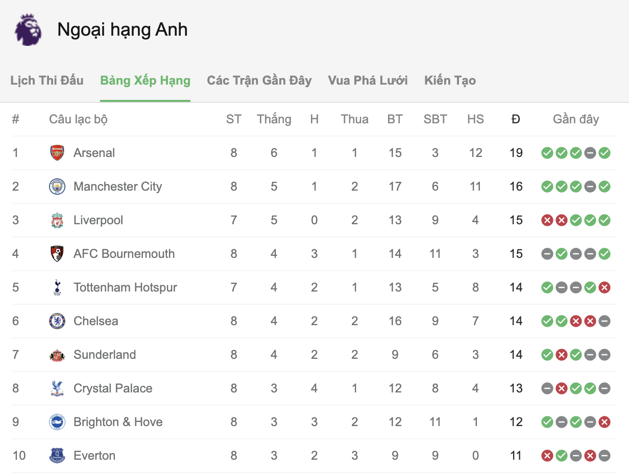Click the Premier League lion logo
Viewport: 629px width, 475px height.
(x=28, y=30)
